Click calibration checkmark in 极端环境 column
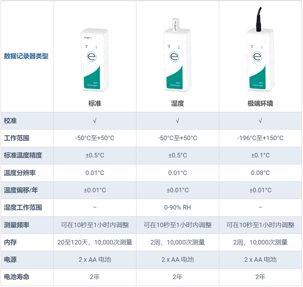This screenshot has width=303, height=287. tap(260, 121)
